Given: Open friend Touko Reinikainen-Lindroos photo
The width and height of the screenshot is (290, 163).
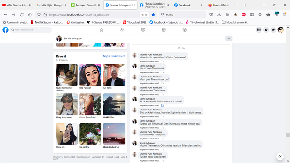Looking at the screenshot, I should coord(67,75).
